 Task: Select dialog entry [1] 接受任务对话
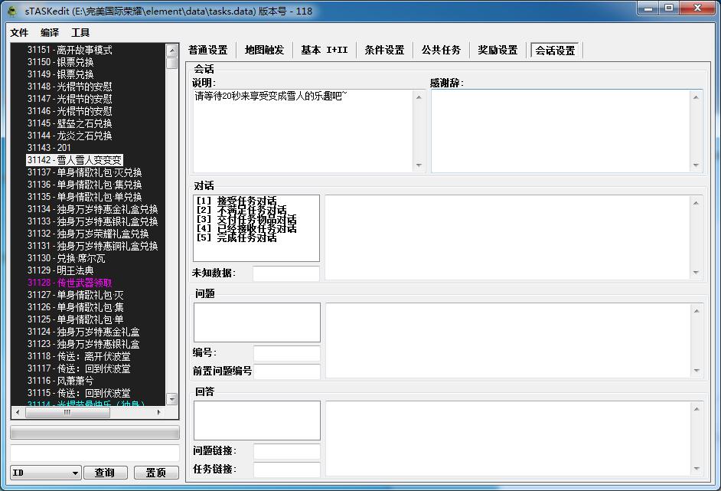tap(237, 201)
